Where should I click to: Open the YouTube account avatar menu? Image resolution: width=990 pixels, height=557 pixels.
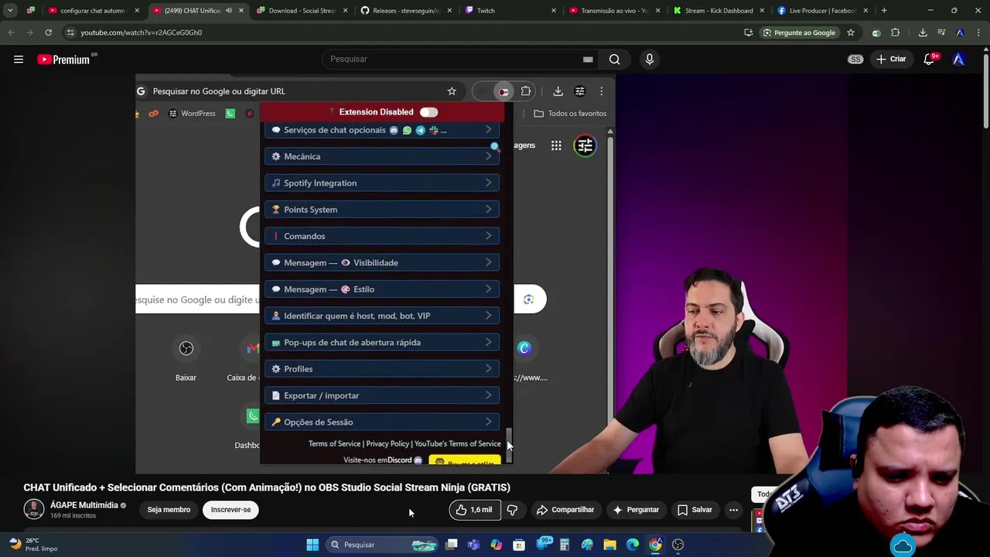pos(959,60)
